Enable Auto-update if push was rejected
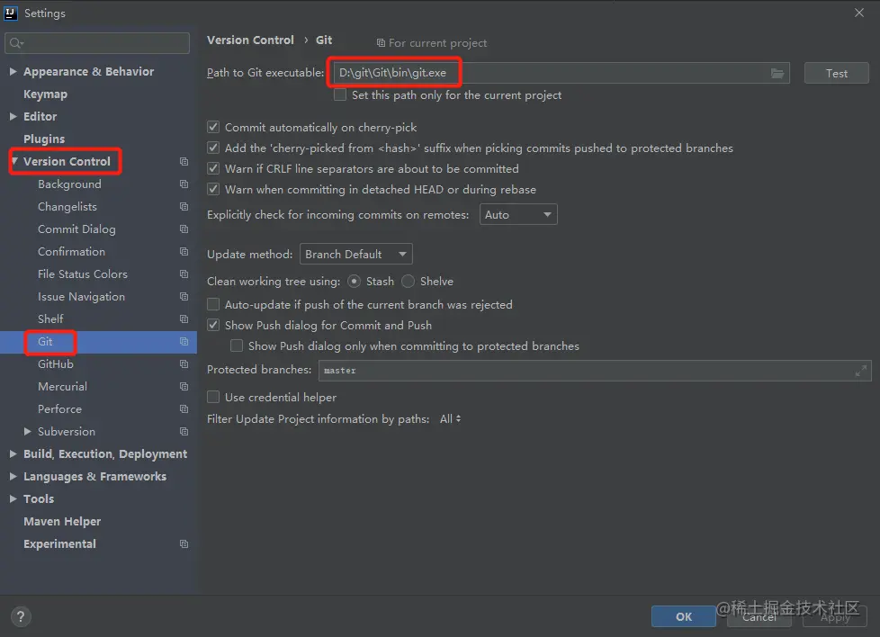The width and height of the screenshot is (880, 637). (x=213, y=304)
